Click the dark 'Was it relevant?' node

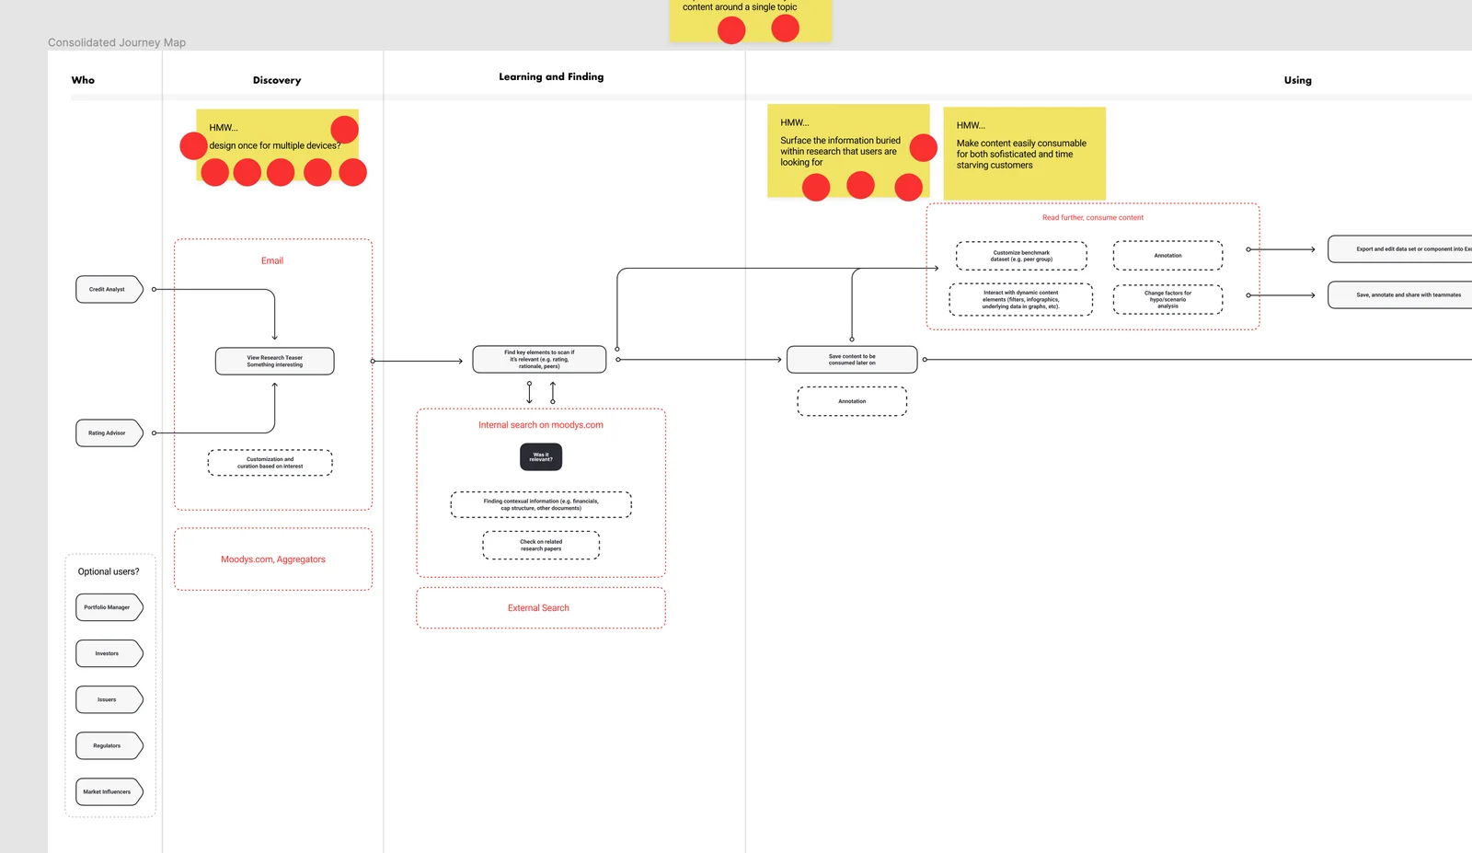point(541,457)
